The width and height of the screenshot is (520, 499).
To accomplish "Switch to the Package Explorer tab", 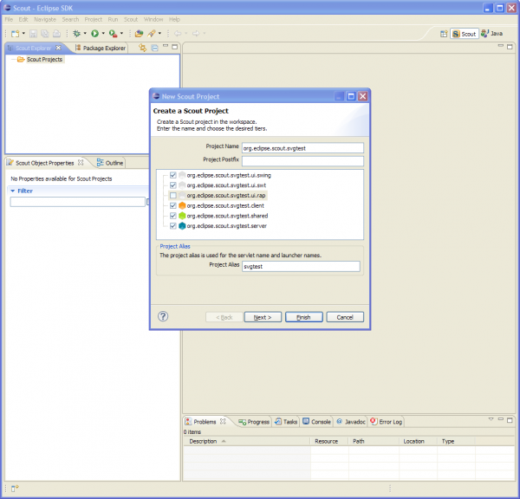I will pos(101,48).
